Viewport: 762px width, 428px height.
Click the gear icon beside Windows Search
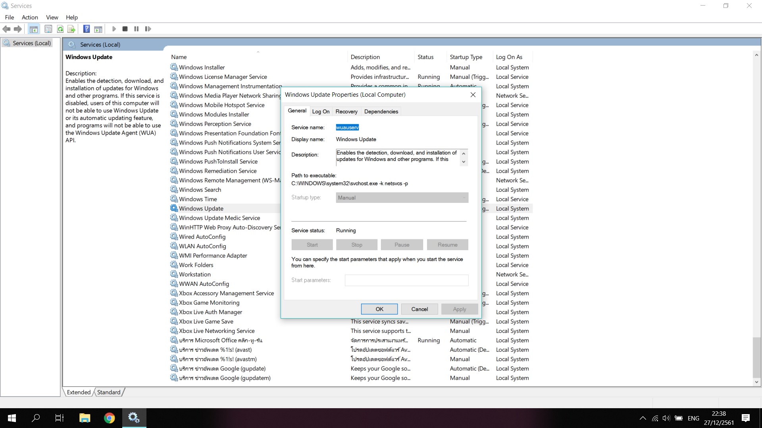(174, 189)
